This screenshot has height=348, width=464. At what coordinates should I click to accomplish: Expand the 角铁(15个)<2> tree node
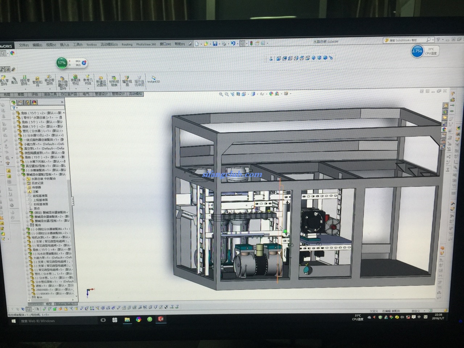(14, 113)
